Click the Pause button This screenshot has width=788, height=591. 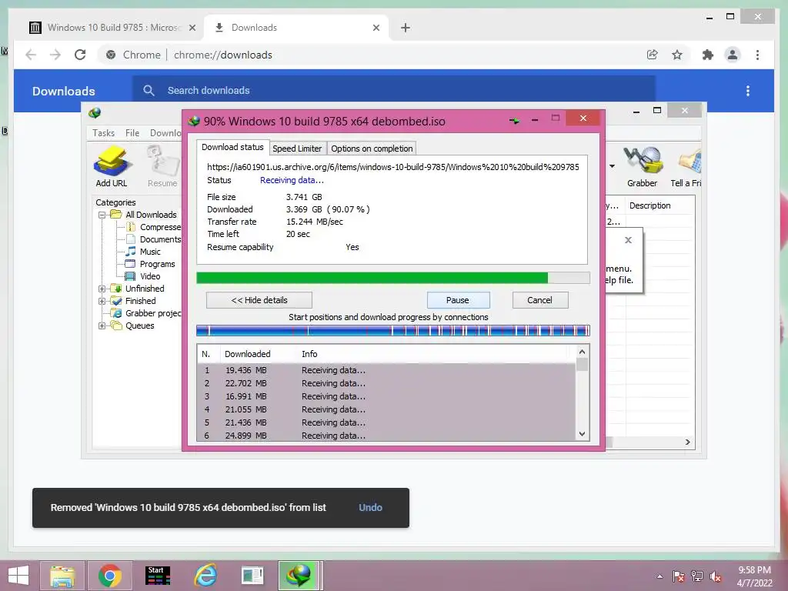458,300
